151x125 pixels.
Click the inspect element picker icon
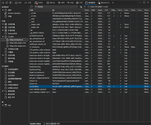coord(3,3)
